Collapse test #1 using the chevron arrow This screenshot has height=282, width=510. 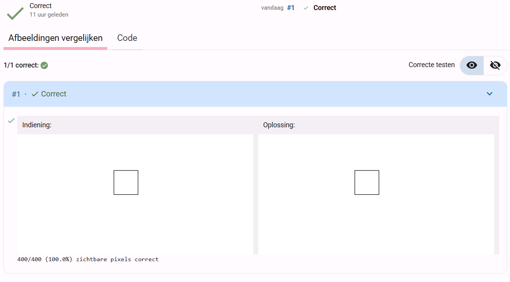pos(490,94)
